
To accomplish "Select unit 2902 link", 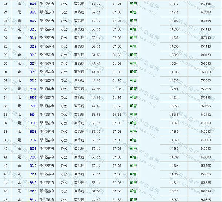I will click(x=33, y=97).
